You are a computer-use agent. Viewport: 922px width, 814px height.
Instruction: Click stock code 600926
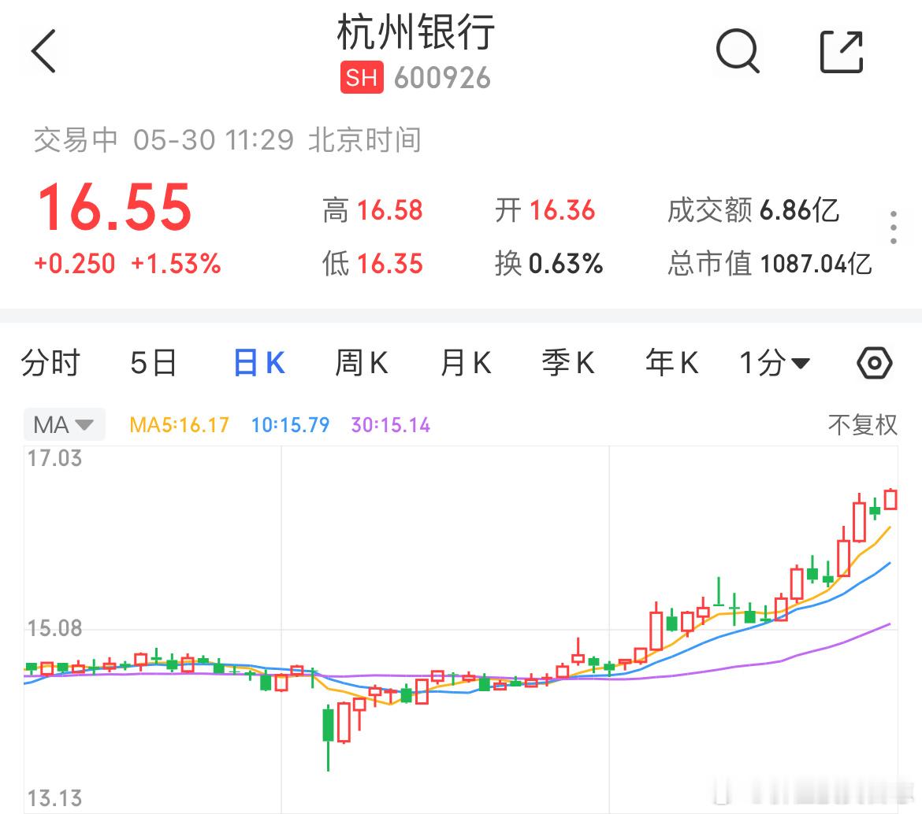tap(442, 77)
